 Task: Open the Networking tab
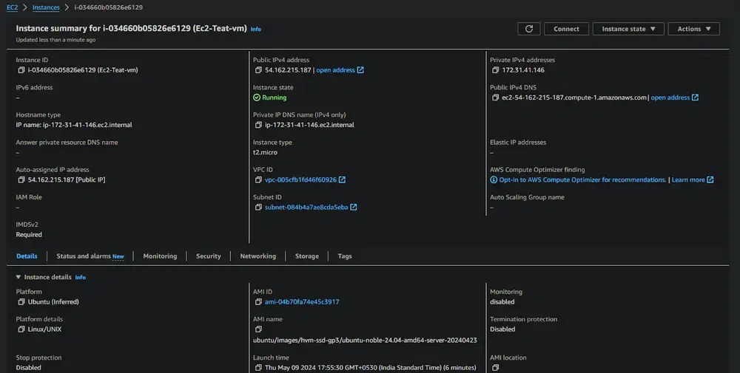coord(258,256)
